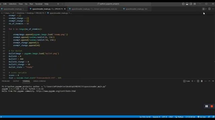Open the Help menu
215x120 pixels.
point(46,4)
